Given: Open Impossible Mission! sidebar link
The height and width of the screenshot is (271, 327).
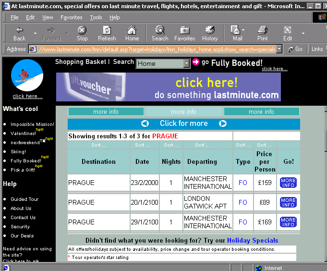Looking at the screenshot, I should pos(32,124).
